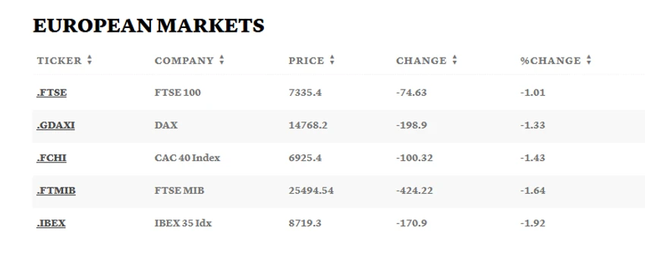The image size is (645, 278).
Task: Select the FTSE 100 company name
Action: tap(178, 93)
